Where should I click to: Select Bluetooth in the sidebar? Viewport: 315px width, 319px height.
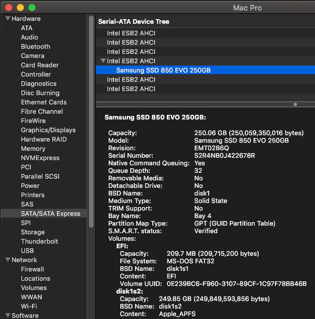35,46
